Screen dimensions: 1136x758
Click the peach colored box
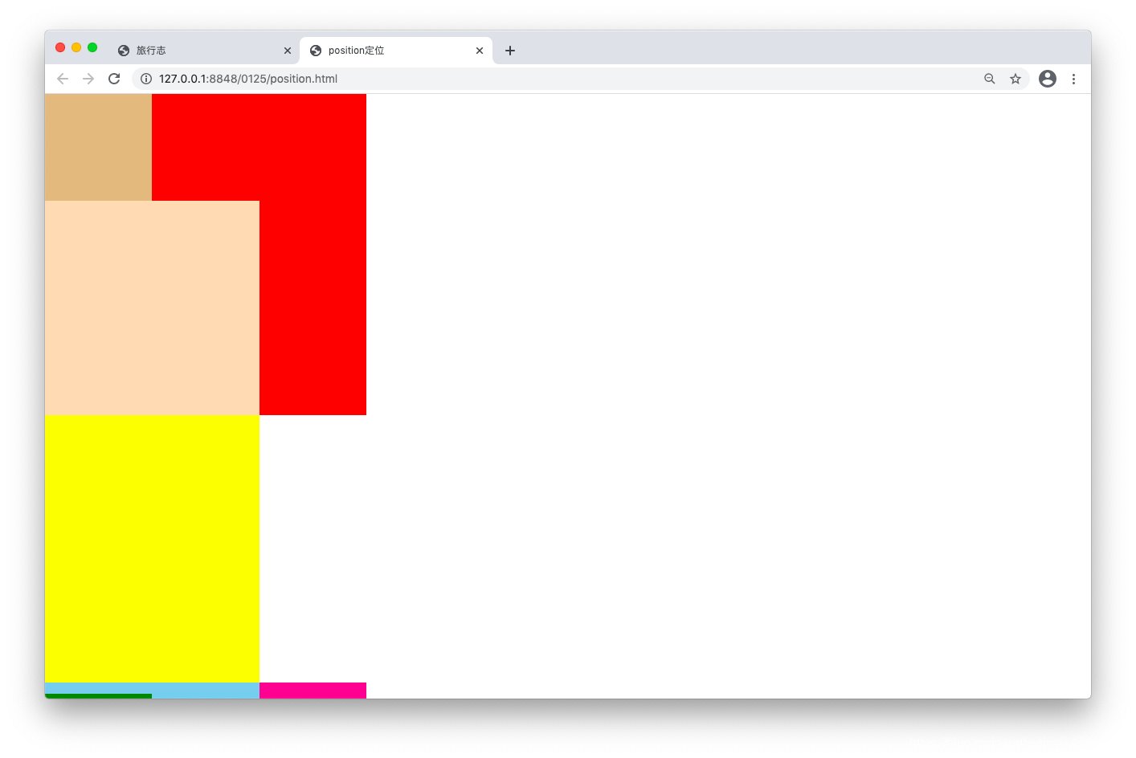pos(152,308)
